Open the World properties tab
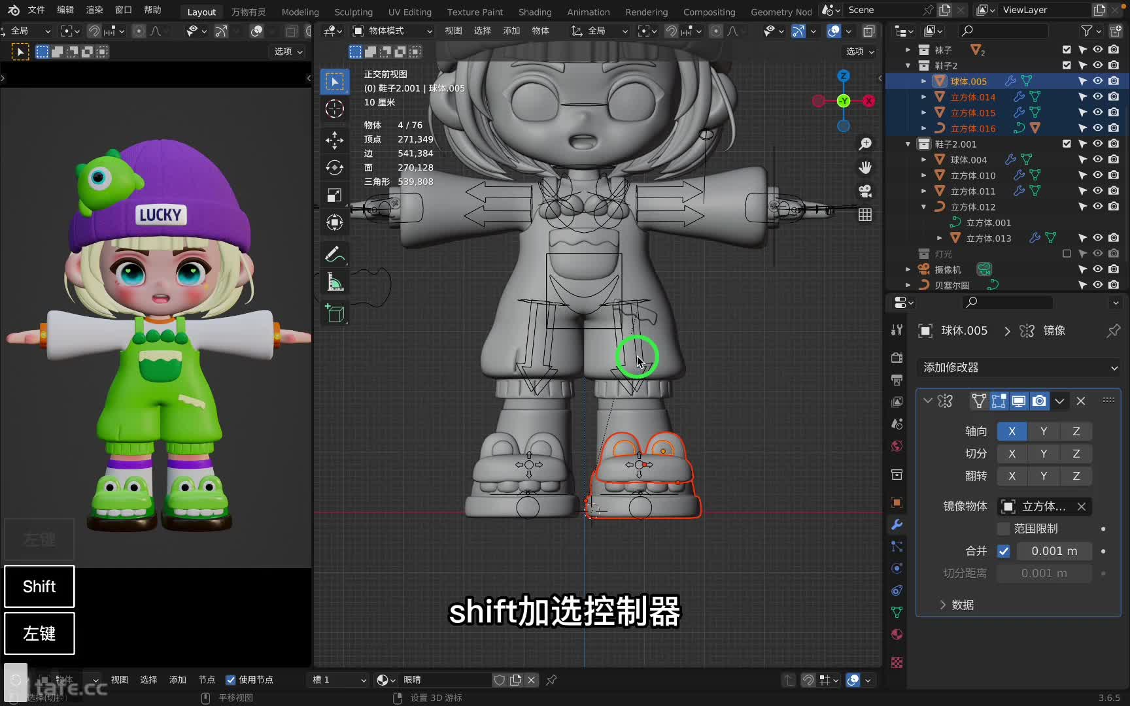Image resolution: width=1130 pixels, height=706 pixels. [x=897, y=446]
